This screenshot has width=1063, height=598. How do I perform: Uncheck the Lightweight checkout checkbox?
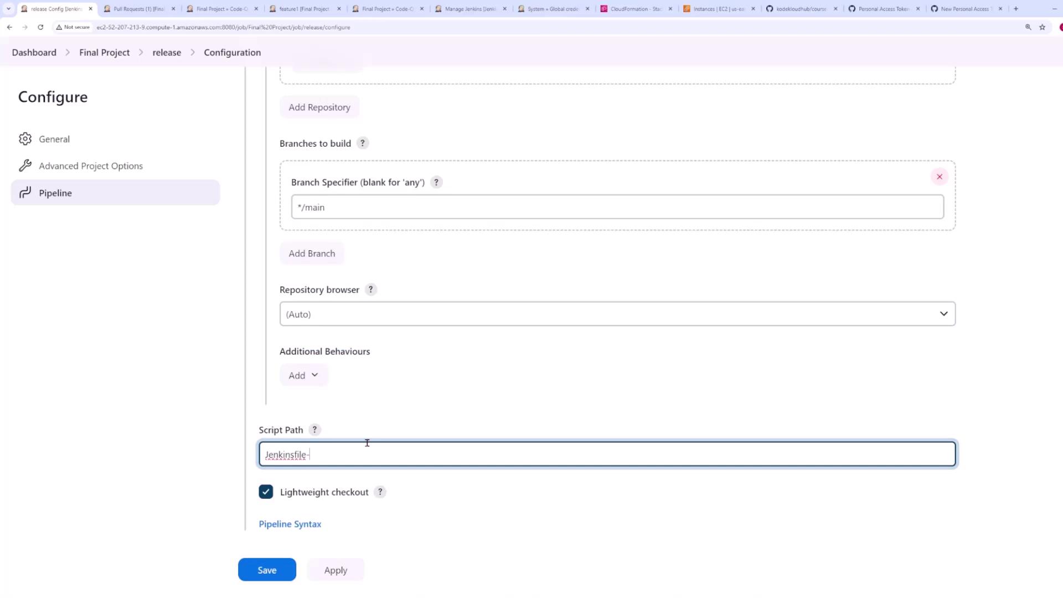(266, 492)
